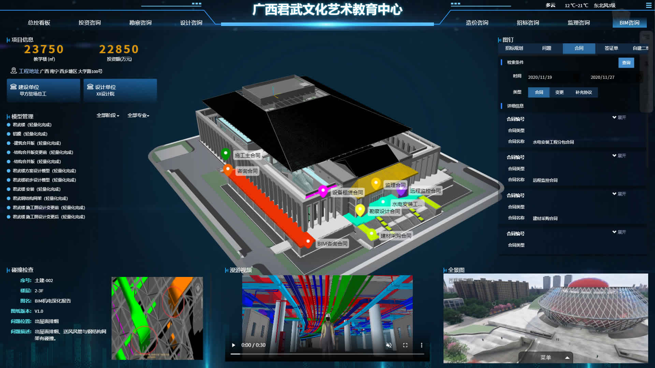The height and width of the screenshot is (368, 655).
Task: Choose 合同 type filter button
Action: tap(539, 92)
